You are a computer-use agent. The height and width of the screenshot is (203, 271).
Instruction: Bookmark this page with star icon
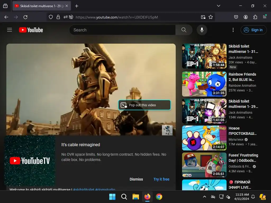[211, 17]
